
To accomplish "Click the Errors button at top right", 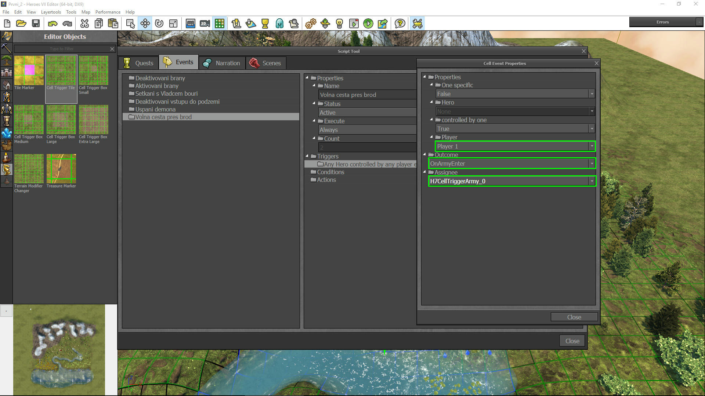I will 662,22.
